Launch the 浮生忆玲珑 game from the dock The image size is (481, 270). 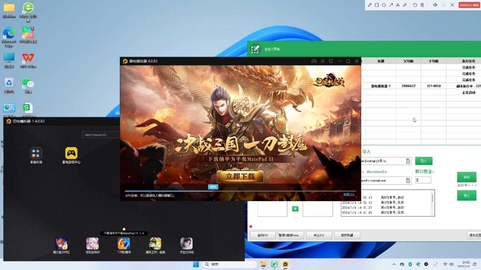[186, 246]
